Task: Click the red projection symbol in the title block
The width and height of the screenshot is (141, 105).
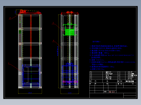Action: [x=110, y=92]
